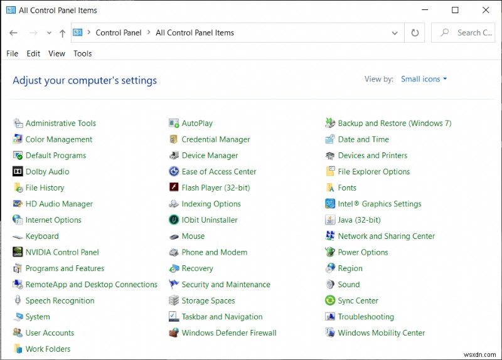Open the Indexing Options link

click(x=211, y=204)
